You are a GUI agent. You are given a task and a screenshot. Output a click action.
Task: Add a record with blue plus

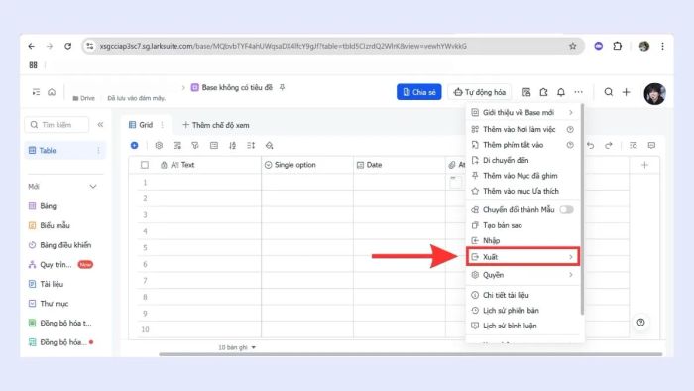click(x=135, y=145)
